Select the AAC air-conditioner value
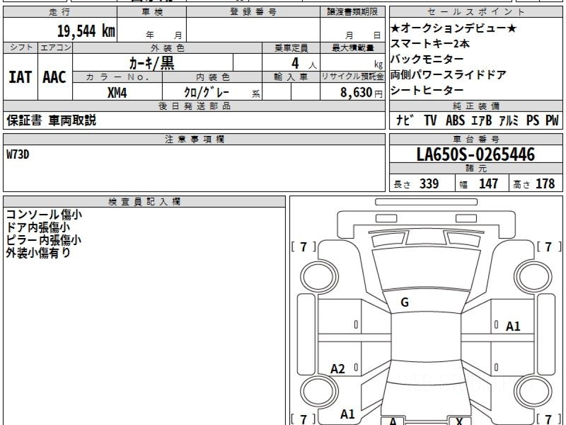The image size is (566, 425). pyautogui.click(x=55, y=77)
